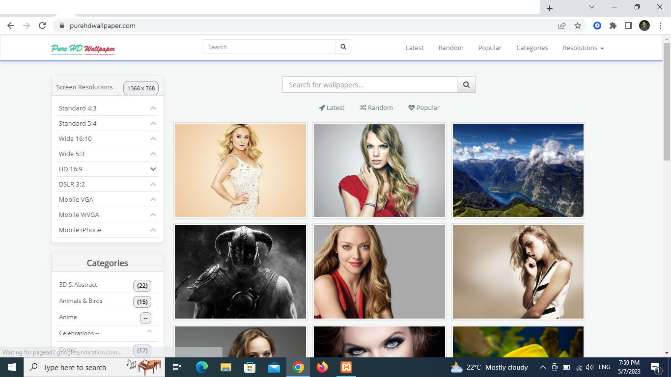Reload the page using the refresh icon
This screenshot has height=377, width=671.
pyautogui.click(x=42, y=26)
